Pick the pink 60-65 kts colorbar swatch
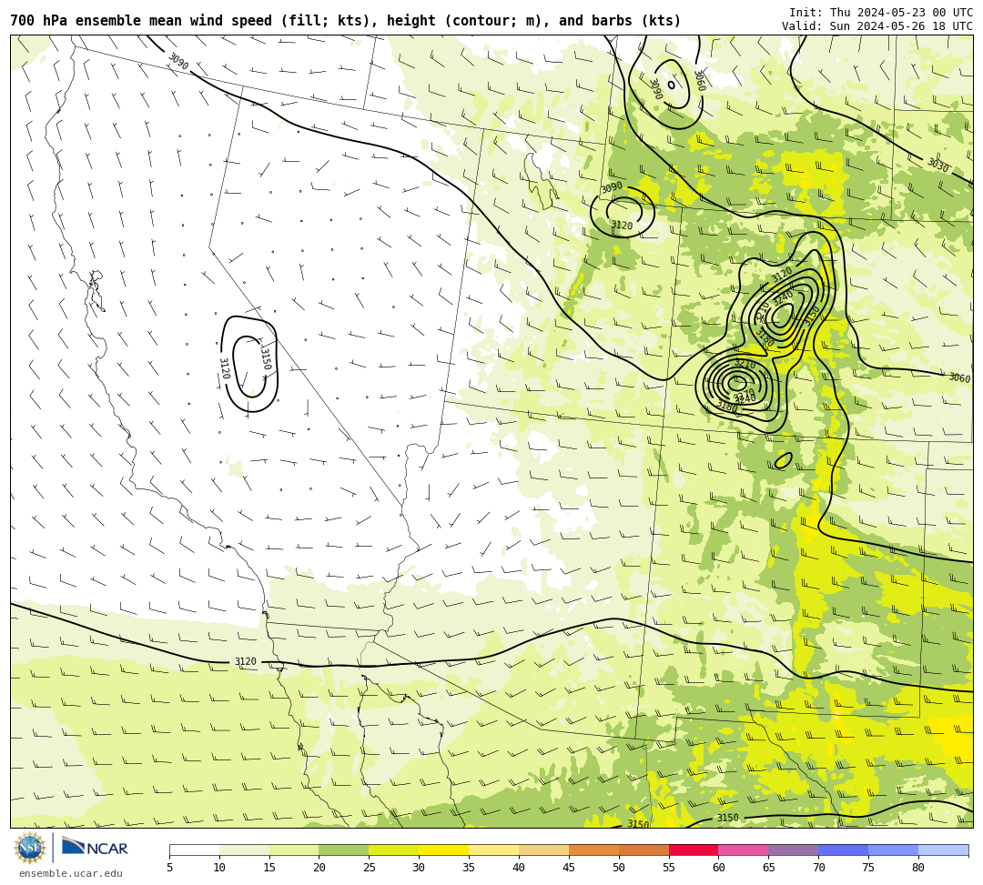This screenshot has width=983, height=885. [744, 850]
